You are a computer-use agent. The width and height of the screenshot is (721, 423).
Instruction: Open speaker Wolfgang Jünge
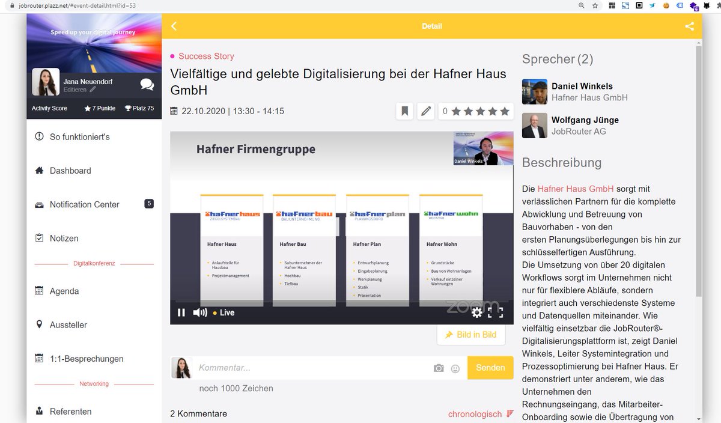click(585, 120)
